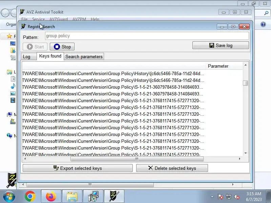
Task: Show hidden system tray icons
Action: pos(212,197)
